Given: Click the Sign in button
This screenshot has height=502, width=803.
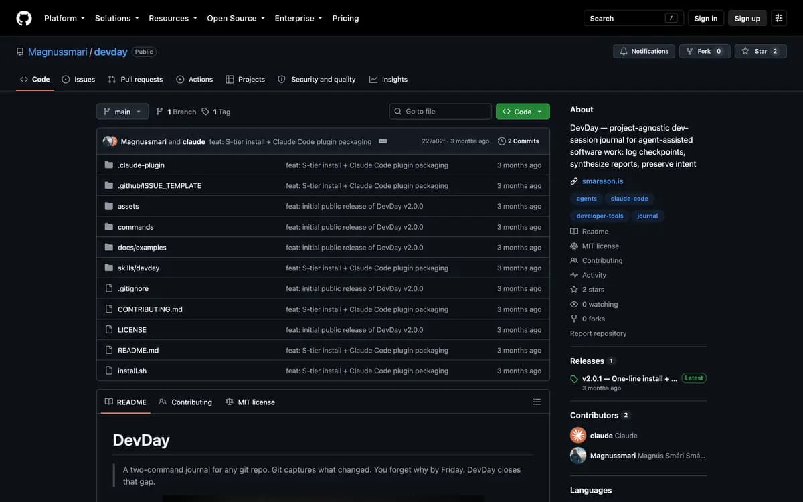Looking at the screenshot, I should tap(706, 18).
